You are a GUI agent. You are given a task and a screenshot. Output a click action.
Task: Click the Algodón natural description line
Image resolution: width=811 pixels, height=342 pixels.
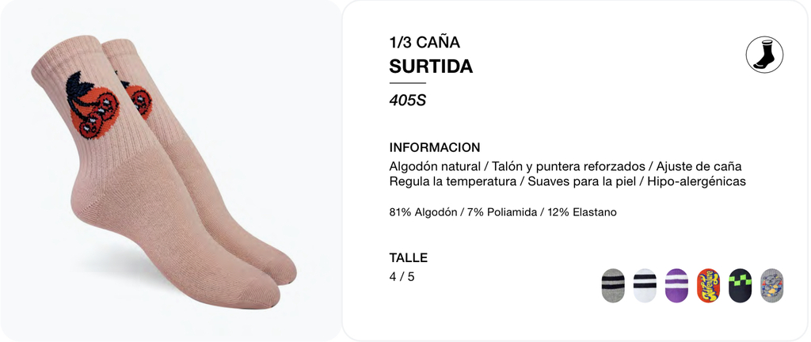(x=565, y=167)
